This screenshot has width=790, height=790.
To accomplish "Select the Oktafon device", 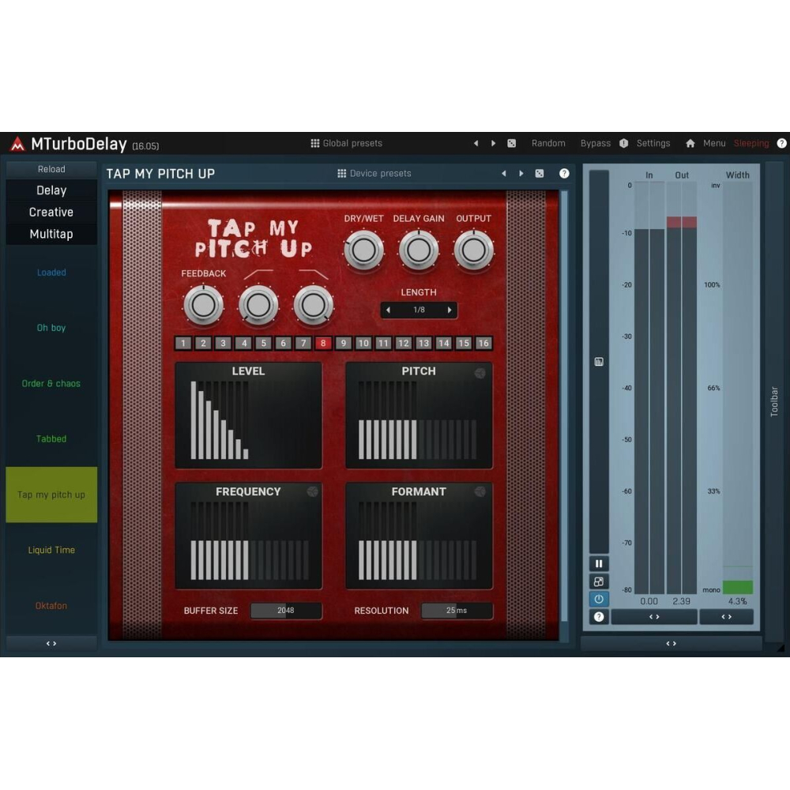I will coord(51,606).
